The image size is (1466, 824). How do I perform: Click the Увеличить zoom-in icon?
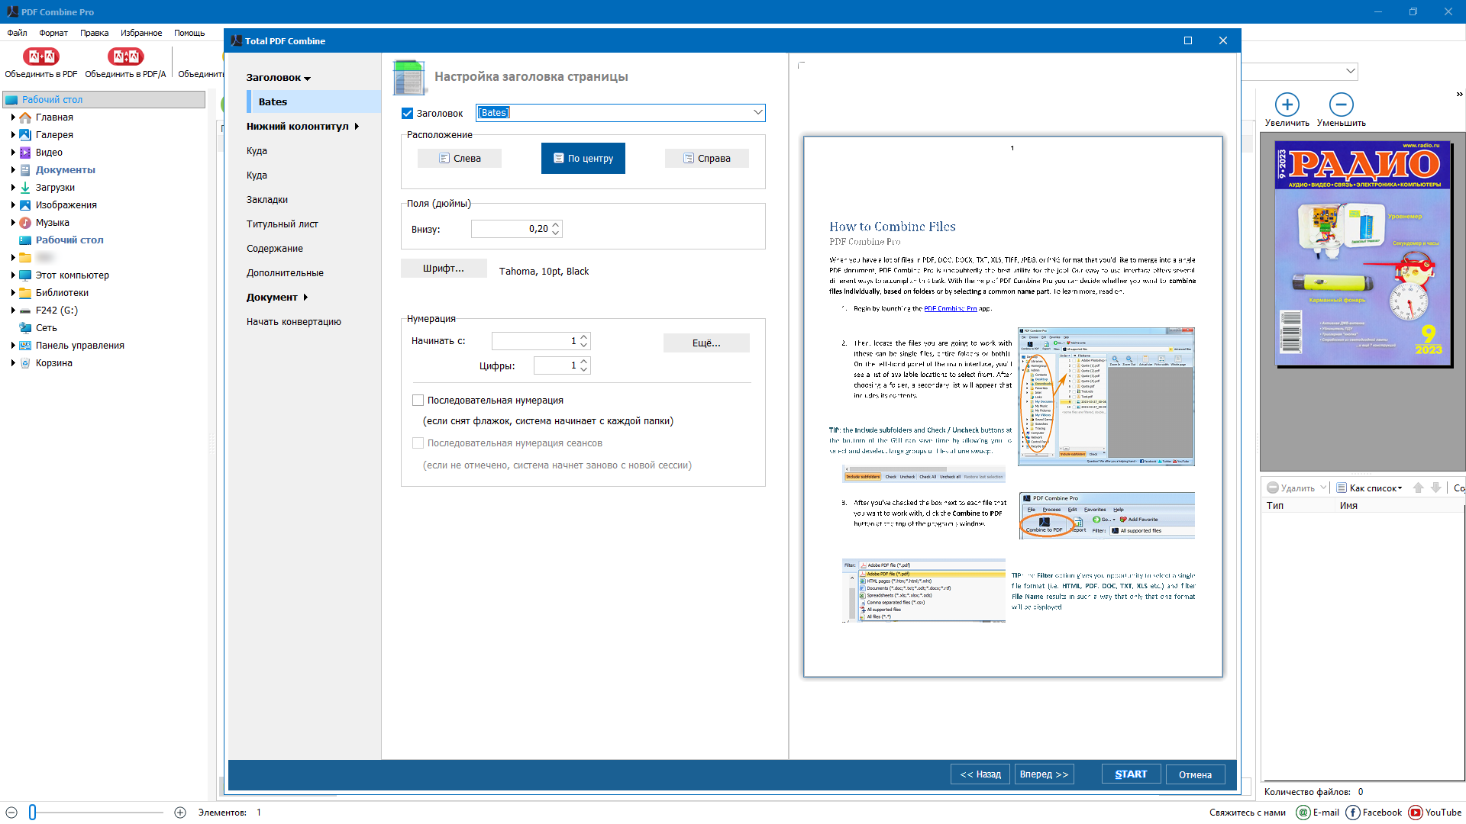coord(1287,105)
